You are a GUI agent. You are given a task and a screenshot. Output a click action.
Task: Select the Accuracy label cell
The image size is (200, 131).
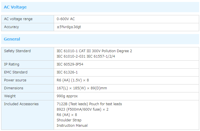12,27
